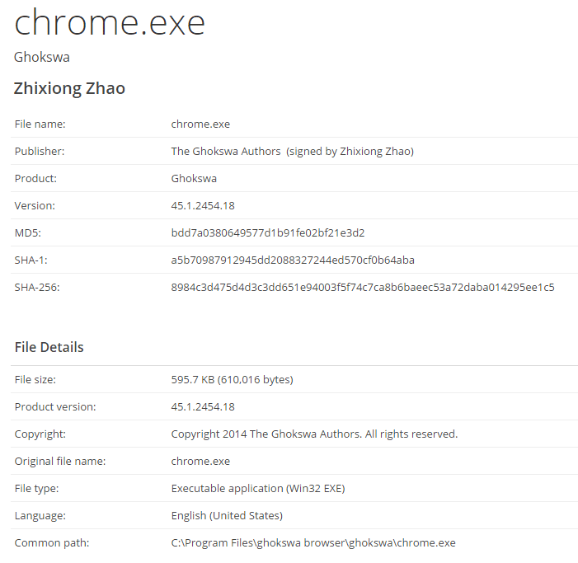The height and width of the screenshot is (563, 578).
Task: Click the Product: label
Action: pyautogui.click(x=35, y=179)
